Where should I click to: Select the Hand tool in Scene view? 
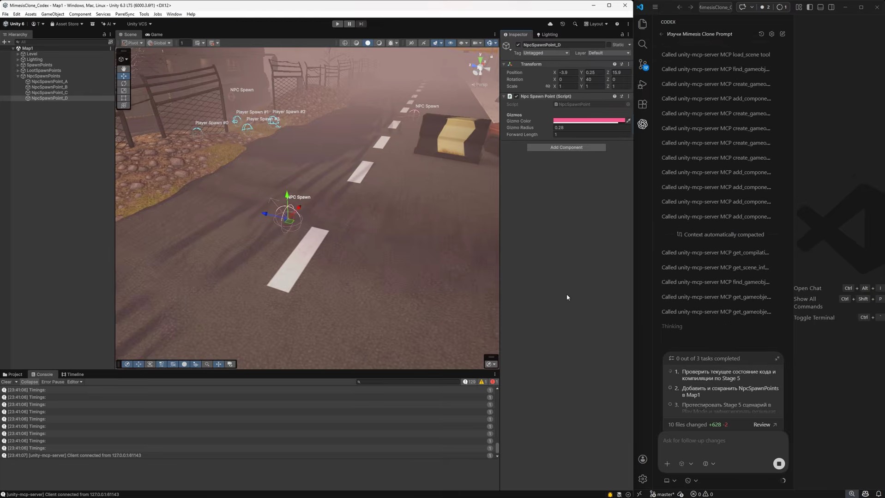pos(124,69)
